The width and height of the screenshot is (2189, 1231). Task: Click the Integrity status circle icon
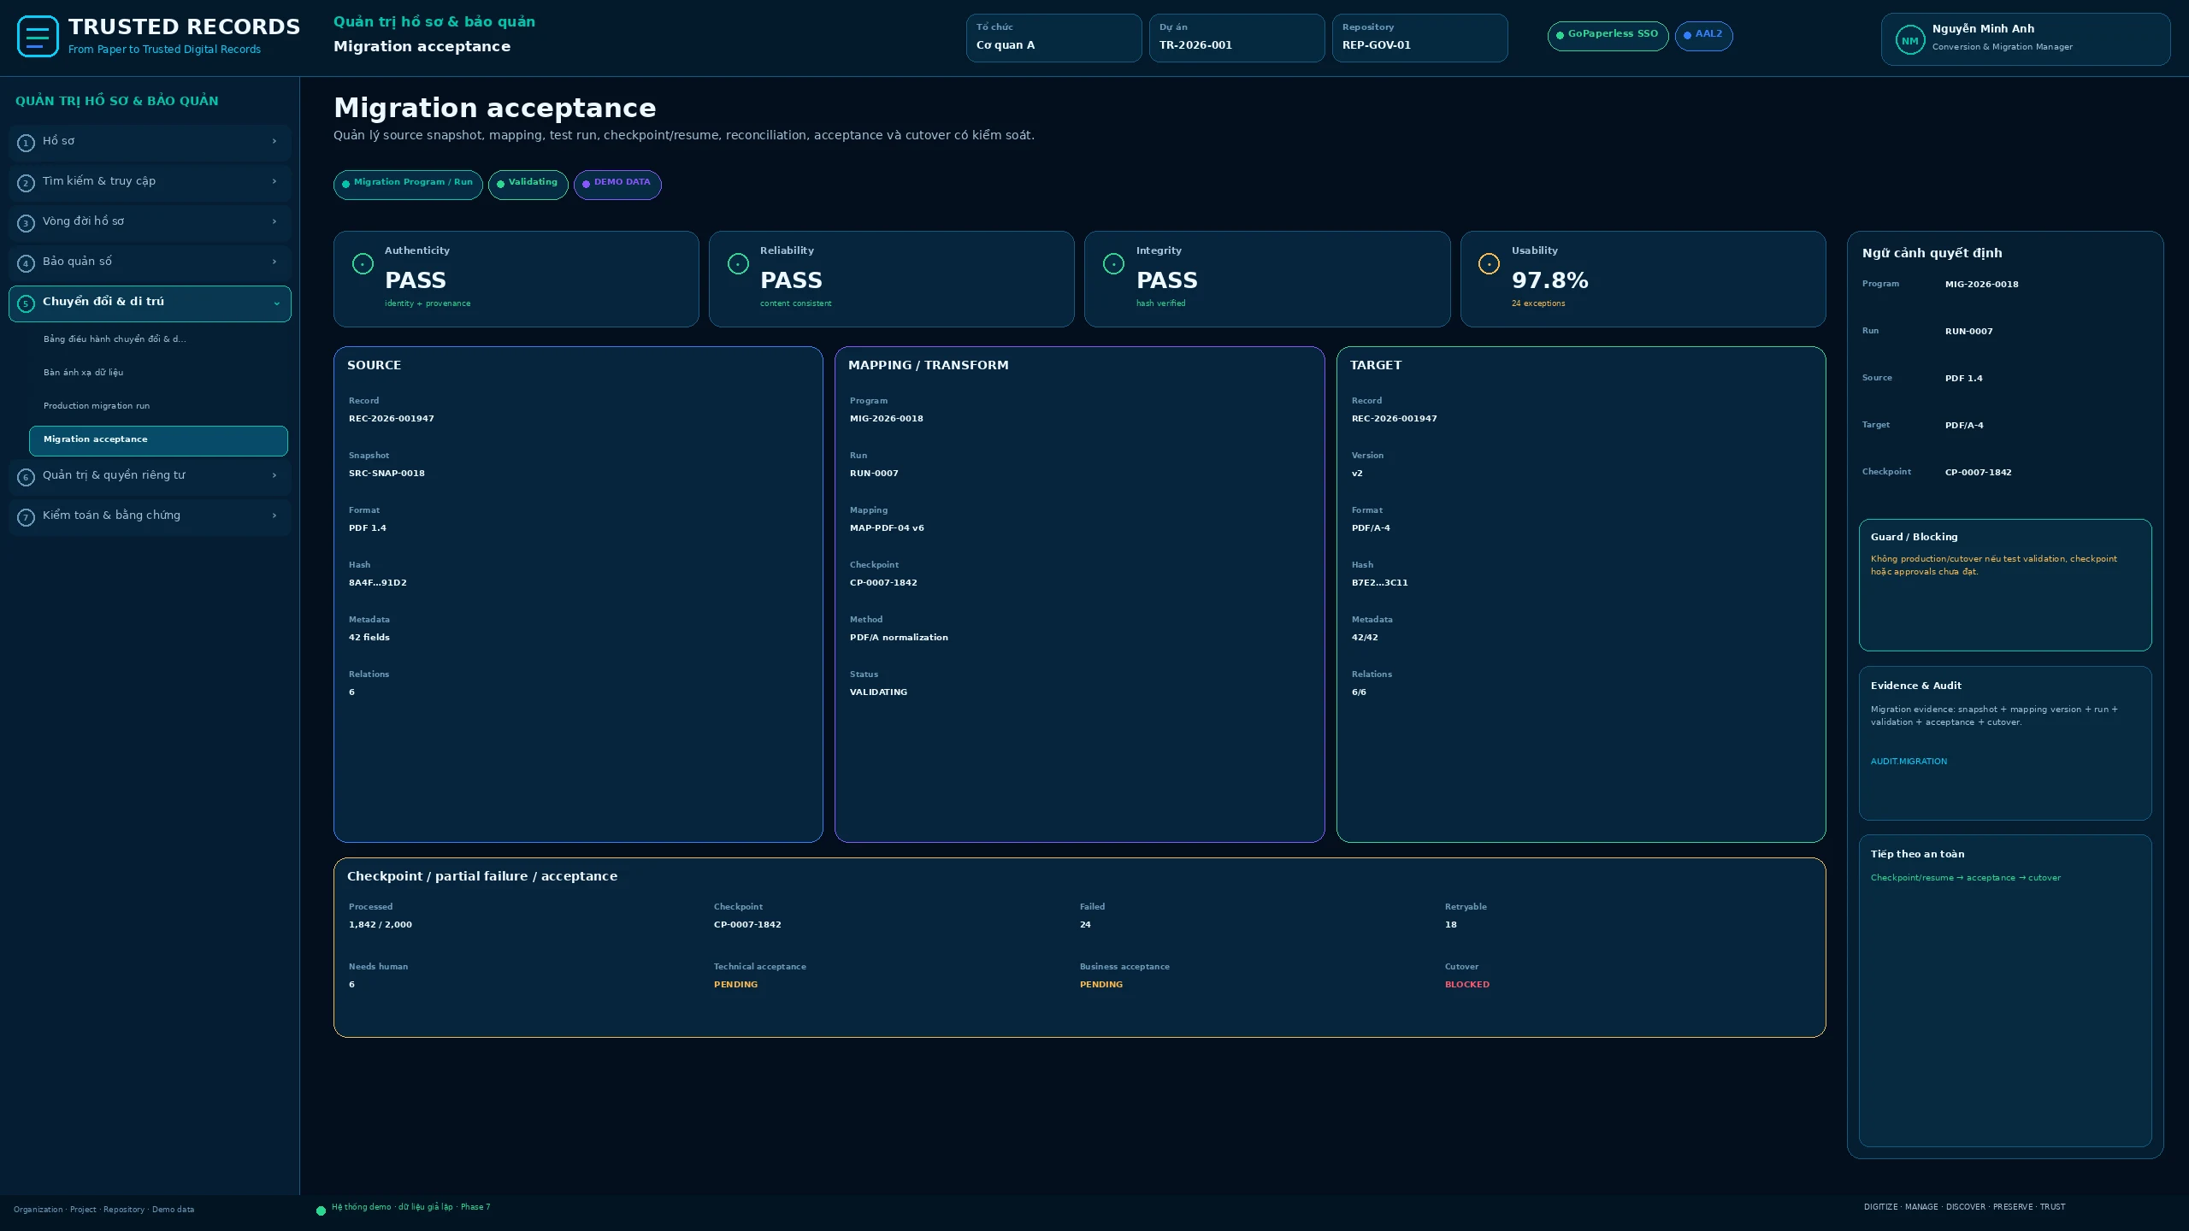pos(1113,264)
